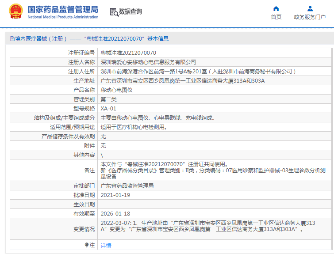Click 结构及组成/主要组成成分 label
This screenshot has width=334, height=254.
(x=64, y=118)
